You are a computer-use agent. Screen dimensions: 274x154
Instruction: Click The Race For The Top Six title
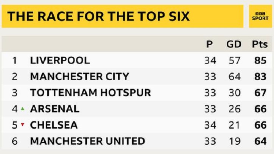98,16
